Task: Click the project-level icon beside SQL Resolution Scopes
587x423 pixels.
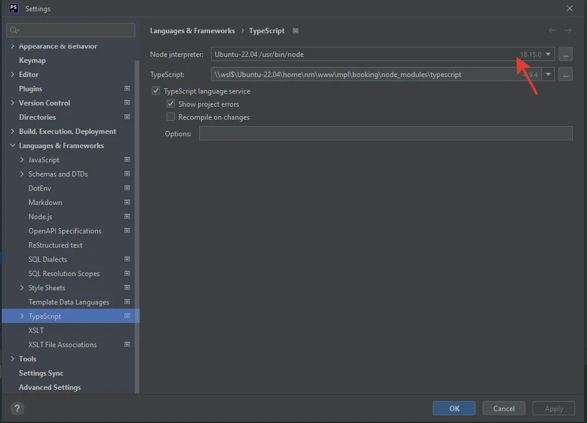Action: 127,273
